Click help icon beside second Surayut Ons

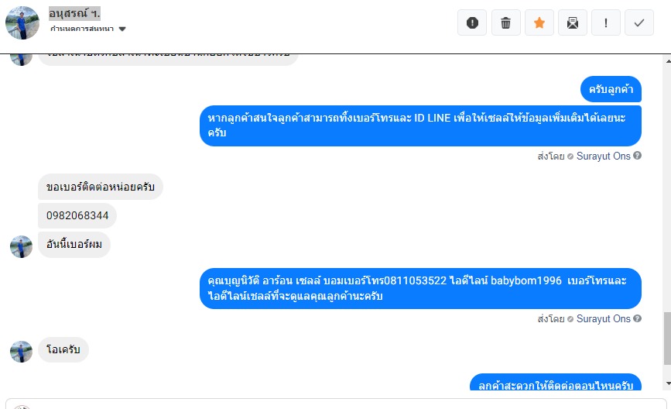tap(637, 318)
